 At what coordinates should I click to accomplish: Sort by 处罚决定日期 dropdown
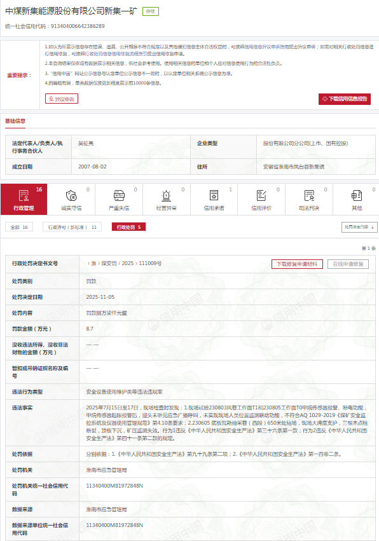[x=359, y=227]
